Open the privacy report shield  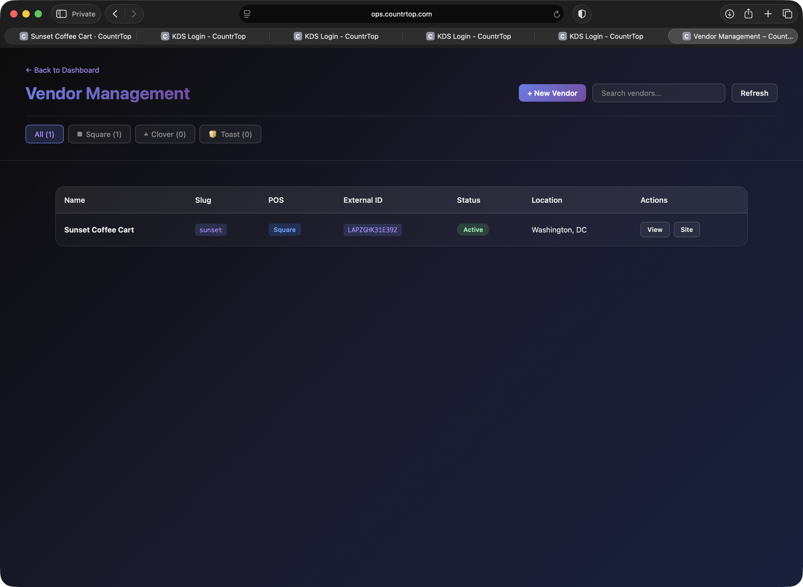[582, 14]
